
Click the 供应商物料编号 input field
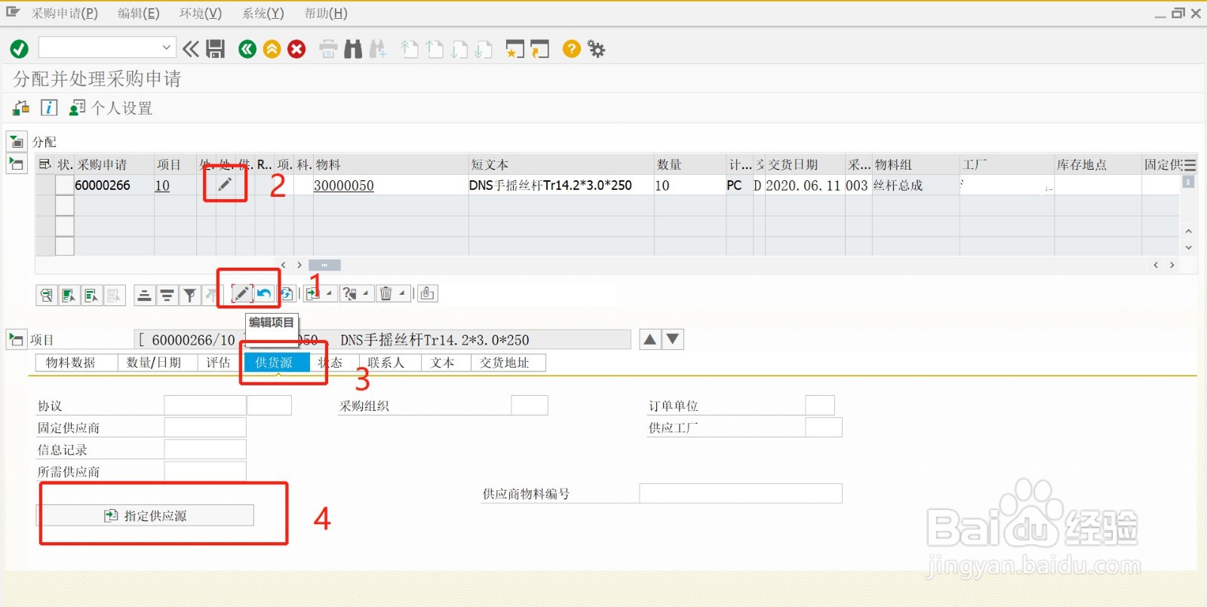[x=741, y=494]
